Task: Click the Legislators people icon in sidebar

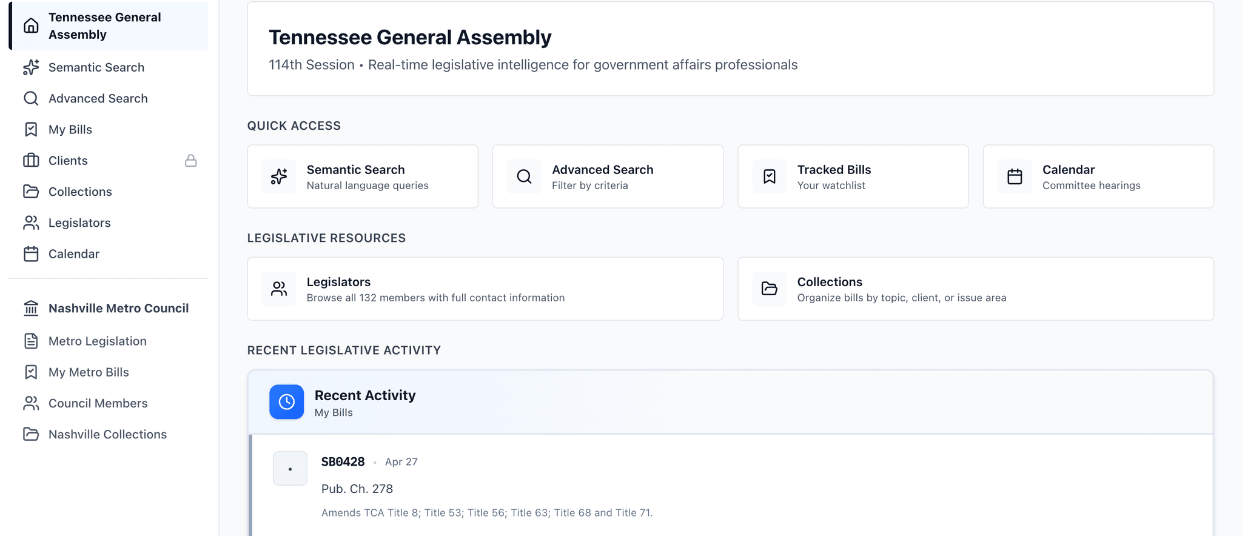Action: [x=31, y=223]
